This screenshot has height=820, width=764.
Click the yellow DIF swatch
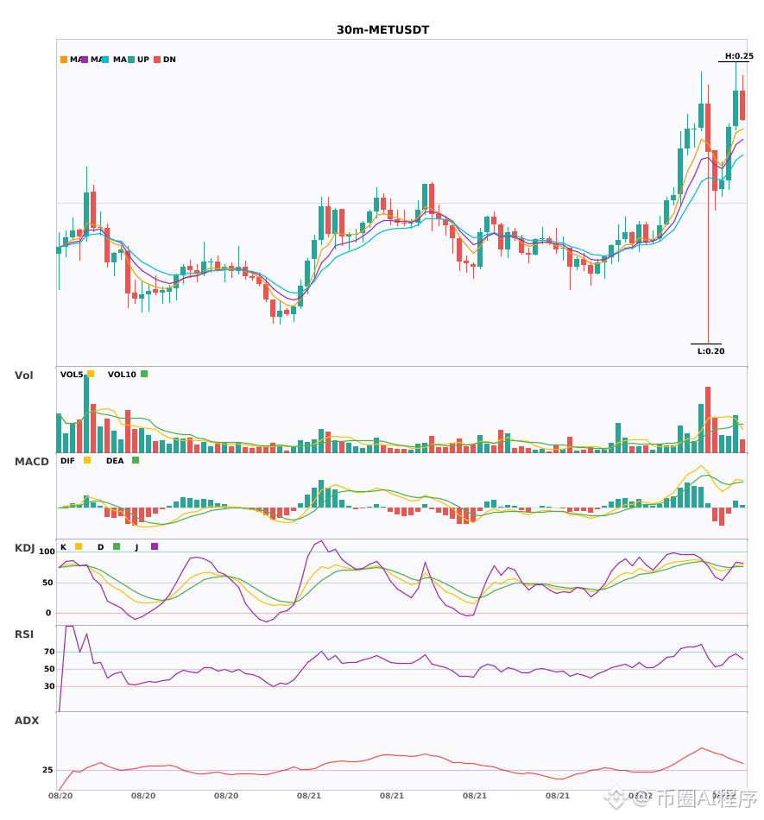pyautogui.click(x=87, y=460)
